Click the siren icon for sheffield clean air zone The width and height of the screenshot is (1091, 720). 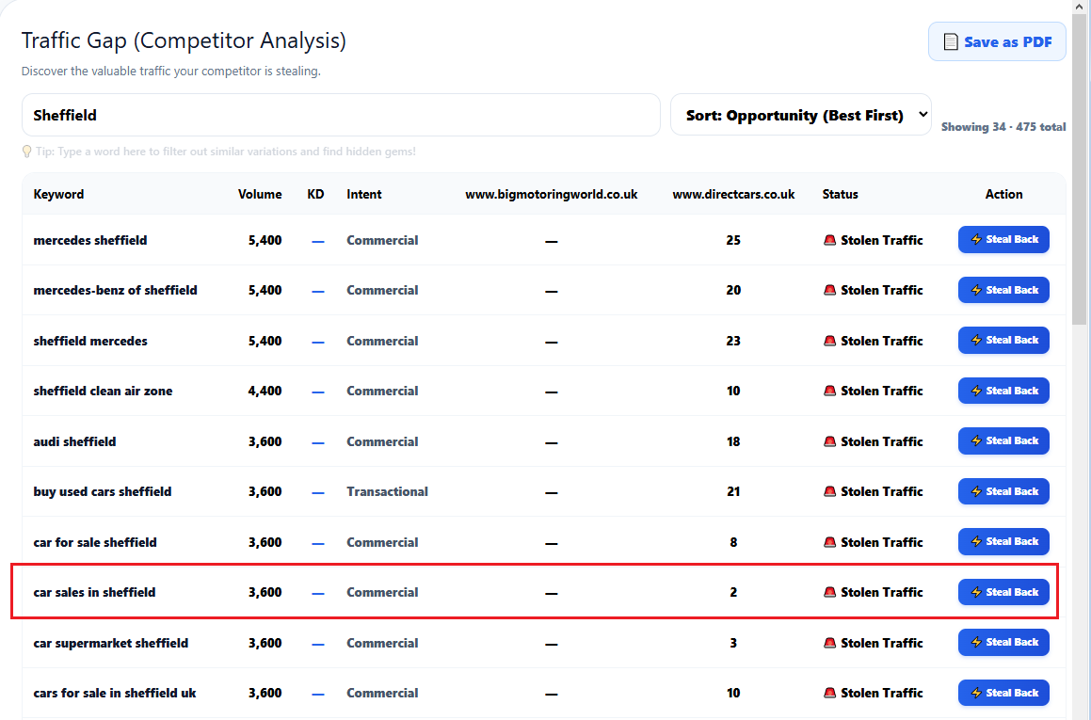[829, 391]
